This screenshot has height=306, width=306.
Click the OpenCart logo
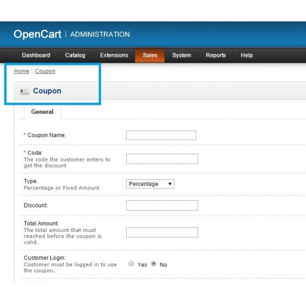point(37,34)
